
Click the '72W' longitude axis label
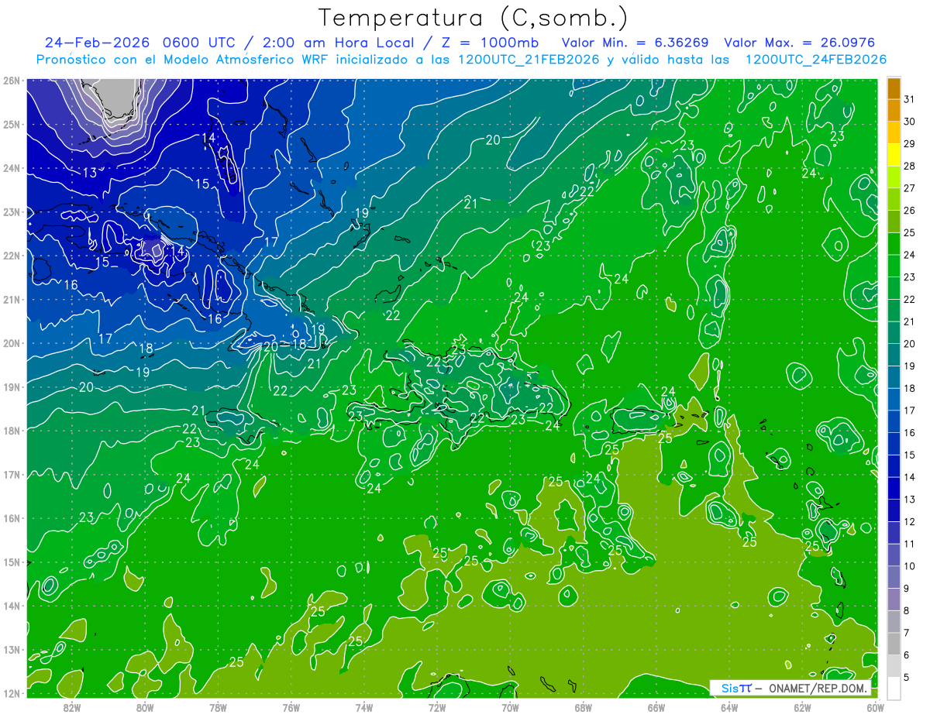pos(437,707)
